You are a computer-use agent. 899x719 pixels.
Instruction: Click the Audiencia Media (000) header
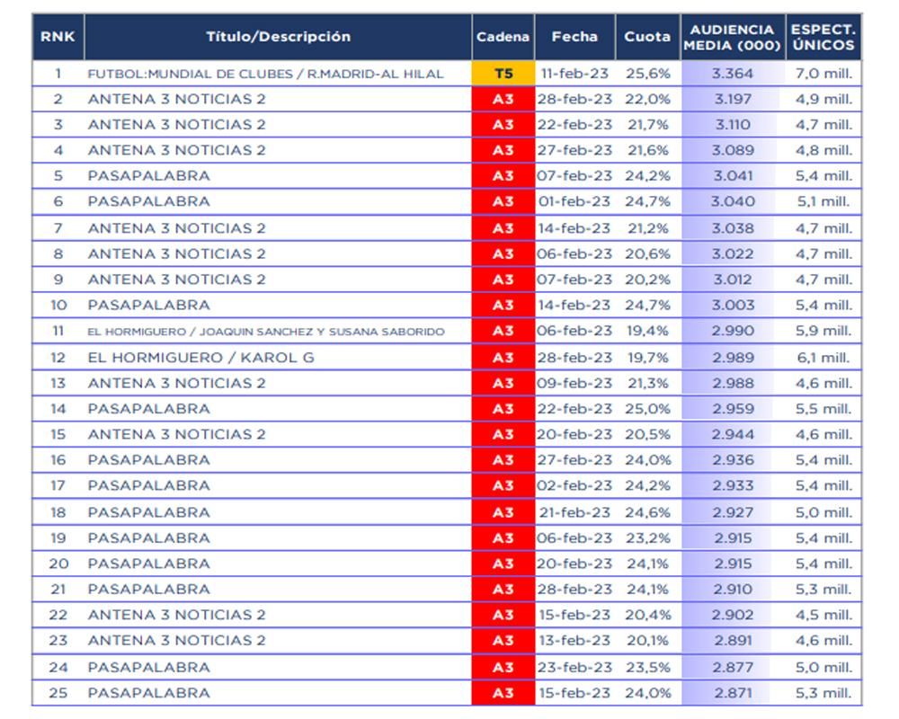(x=733, y=37)
